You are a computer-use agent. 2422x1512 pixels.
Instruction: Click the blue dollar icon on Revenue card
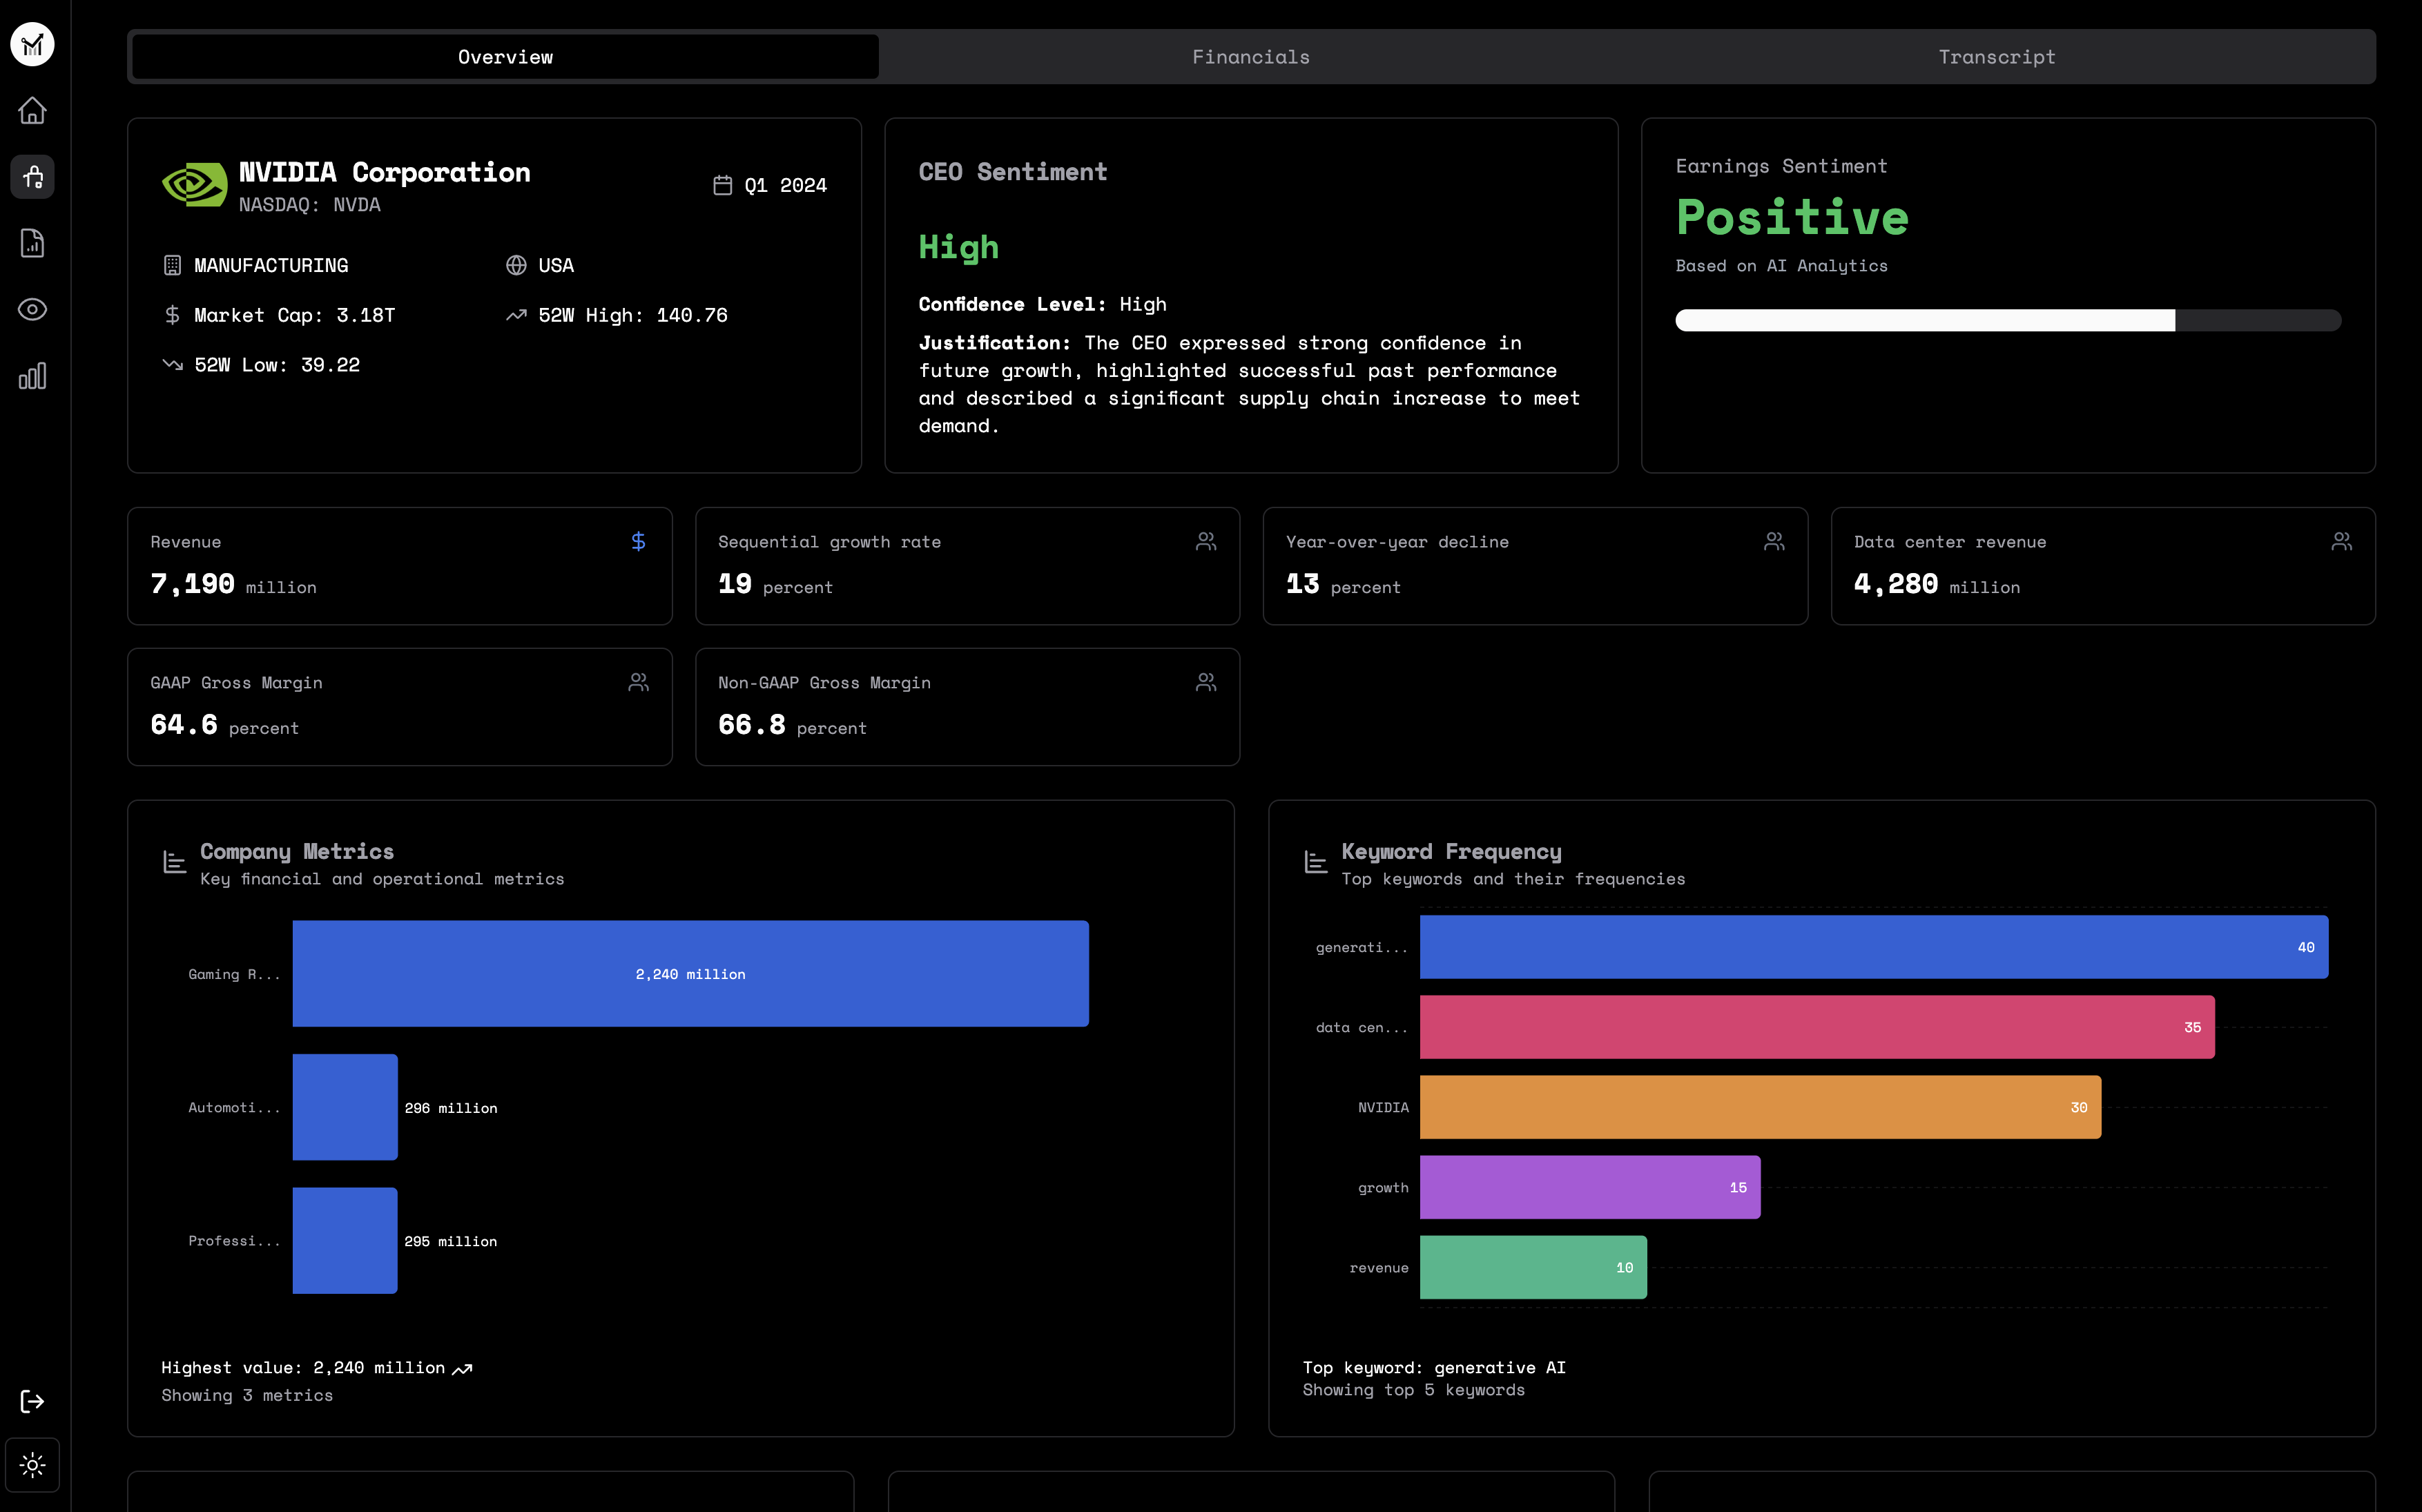tap(638, 541)
